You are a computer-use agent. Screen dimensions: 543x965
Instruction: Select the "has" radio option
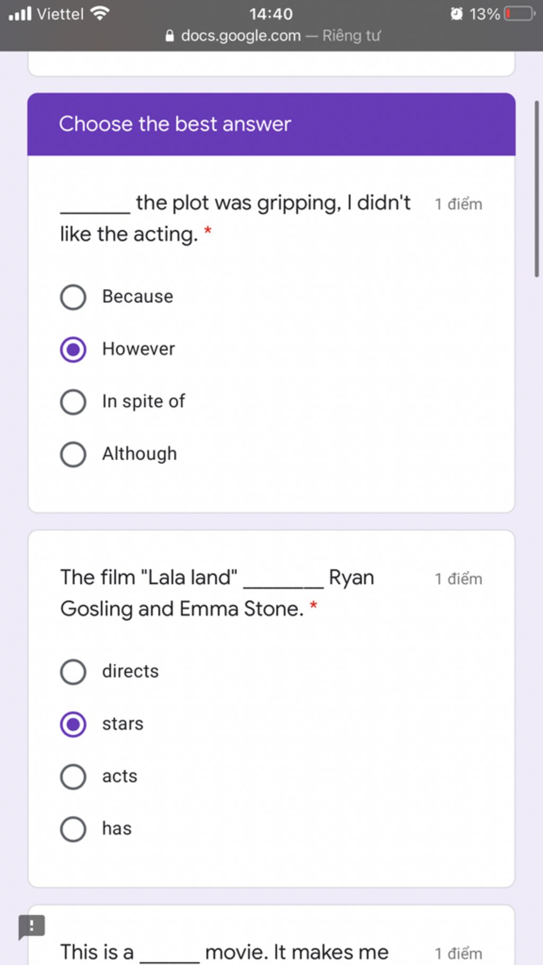pyautogui.click(x=73, y=829)
